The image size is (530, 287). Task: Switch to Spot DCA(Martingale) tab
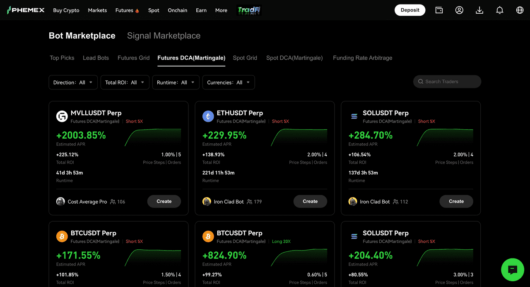click(x=294, y=58)
